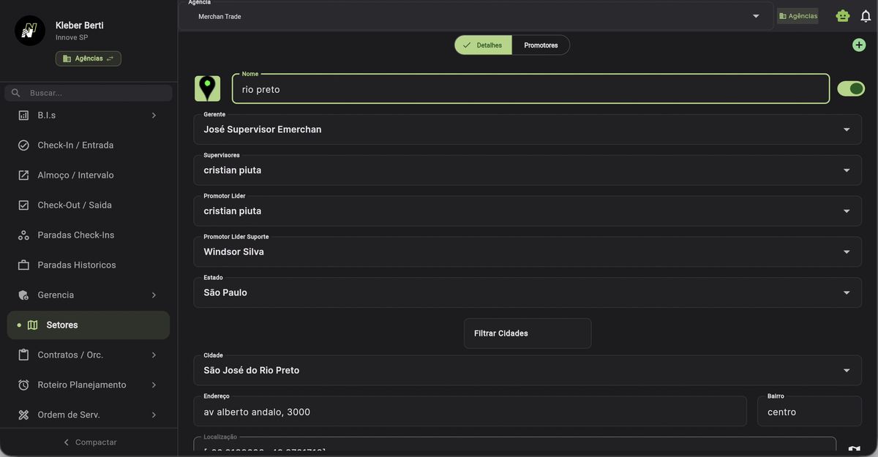Click the Endereço input field
Image resolution: width=878 pixels, height=457 pixels.
470,412
